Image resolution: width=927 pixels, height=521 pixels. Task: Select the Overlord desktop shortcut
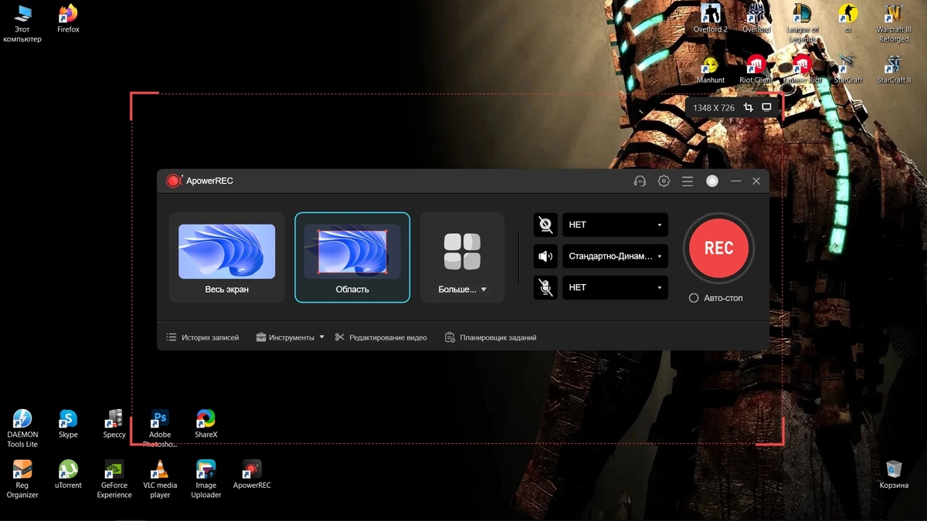pos(756,19)
